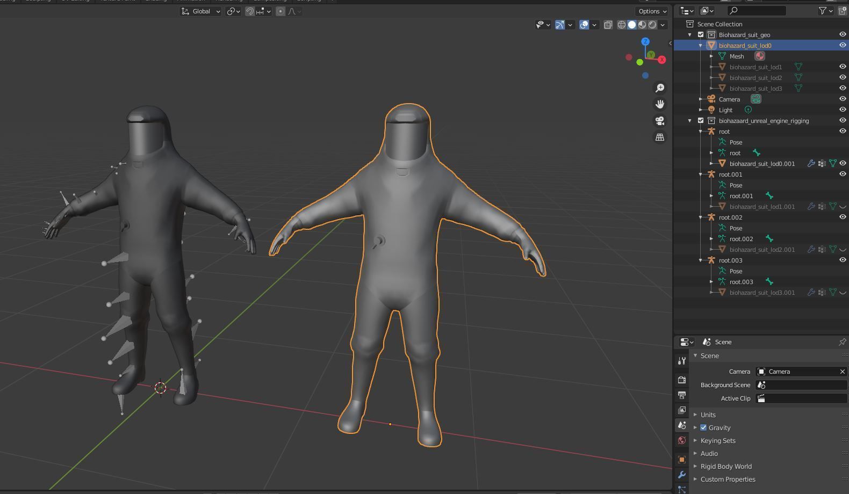Click the outliner search field

click(757, 11)
